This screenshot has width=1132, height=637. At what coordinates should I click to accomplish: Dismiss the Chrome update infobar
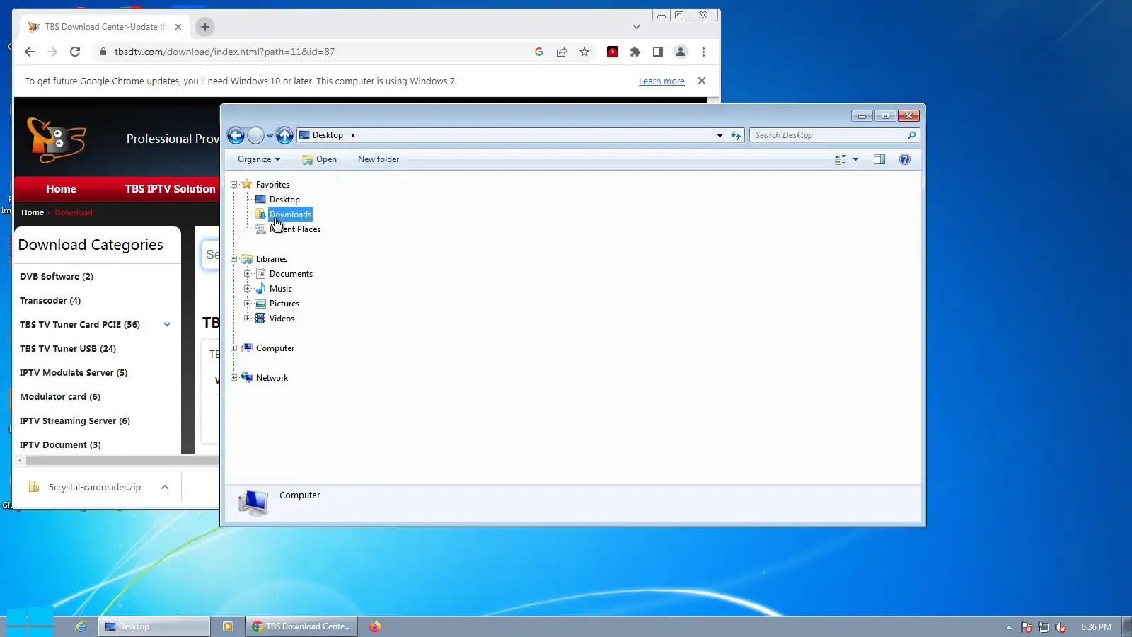click(x=702, y=81)
